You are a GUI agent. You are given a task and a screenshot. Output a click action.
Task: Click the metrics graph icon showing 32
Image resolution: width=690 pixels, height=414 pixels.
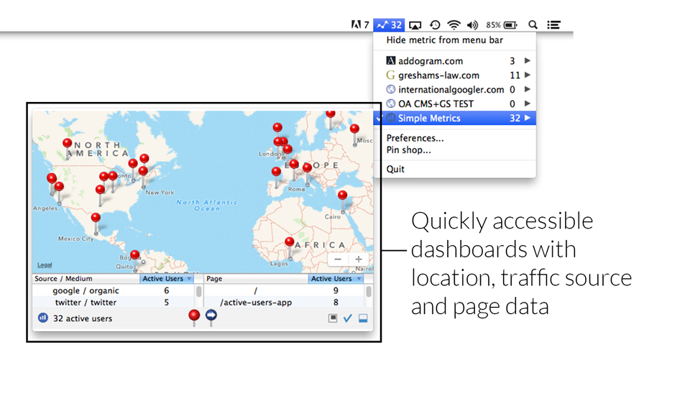tap(389, 24)
